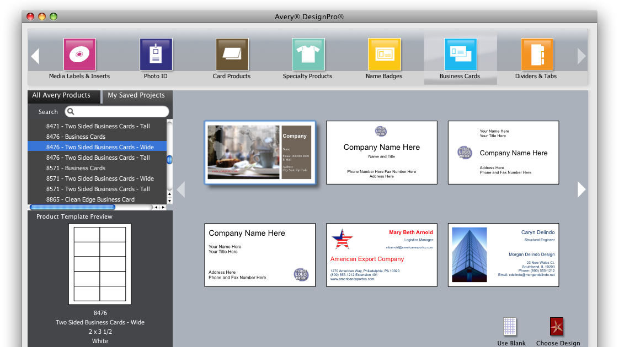This screenshot has width=619, height=347.
Task: Open the Media Labels & Inserts category icon
Action: (79, 55)
